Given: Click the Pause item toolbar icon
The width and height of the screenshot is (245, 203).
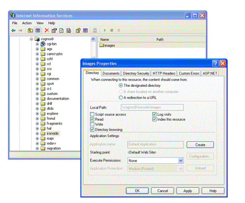Looking at the screenshot, I should click(x=119, y=30).
